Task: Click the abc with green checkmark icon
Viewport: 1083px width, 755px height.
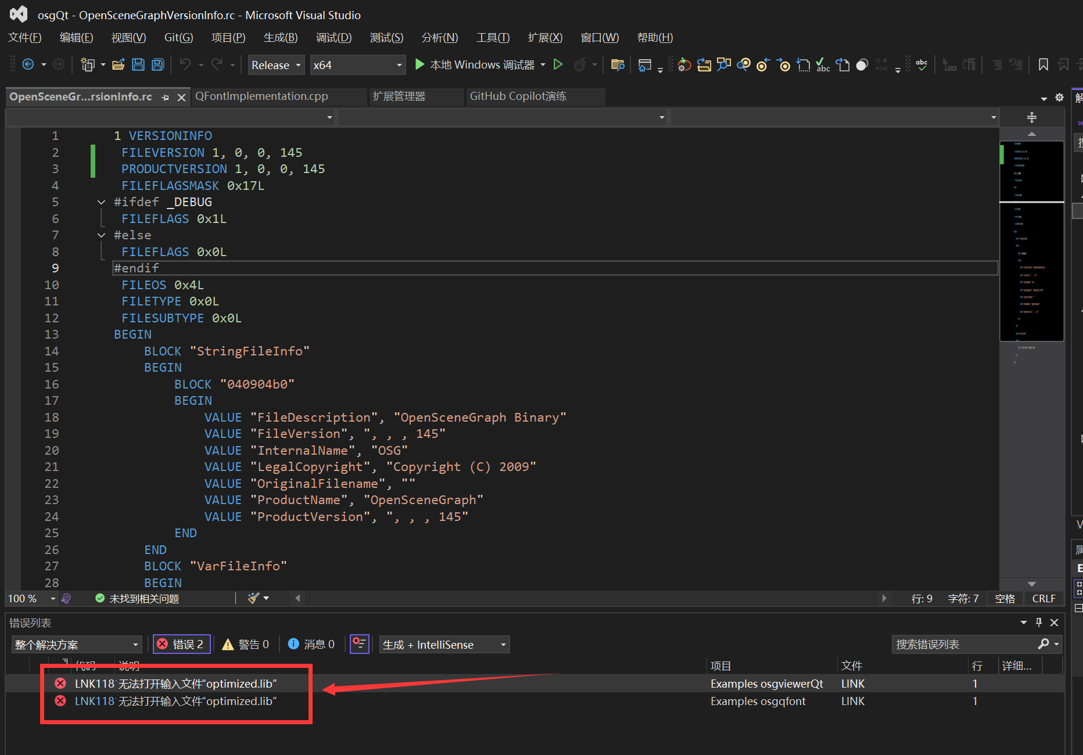Action: coord(823,64)
